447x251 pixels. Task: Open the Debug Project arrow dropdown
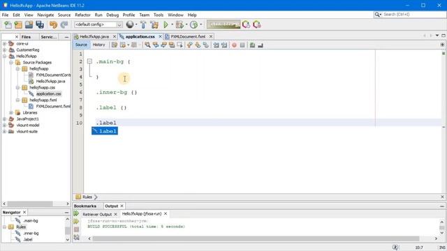point(186,25)
